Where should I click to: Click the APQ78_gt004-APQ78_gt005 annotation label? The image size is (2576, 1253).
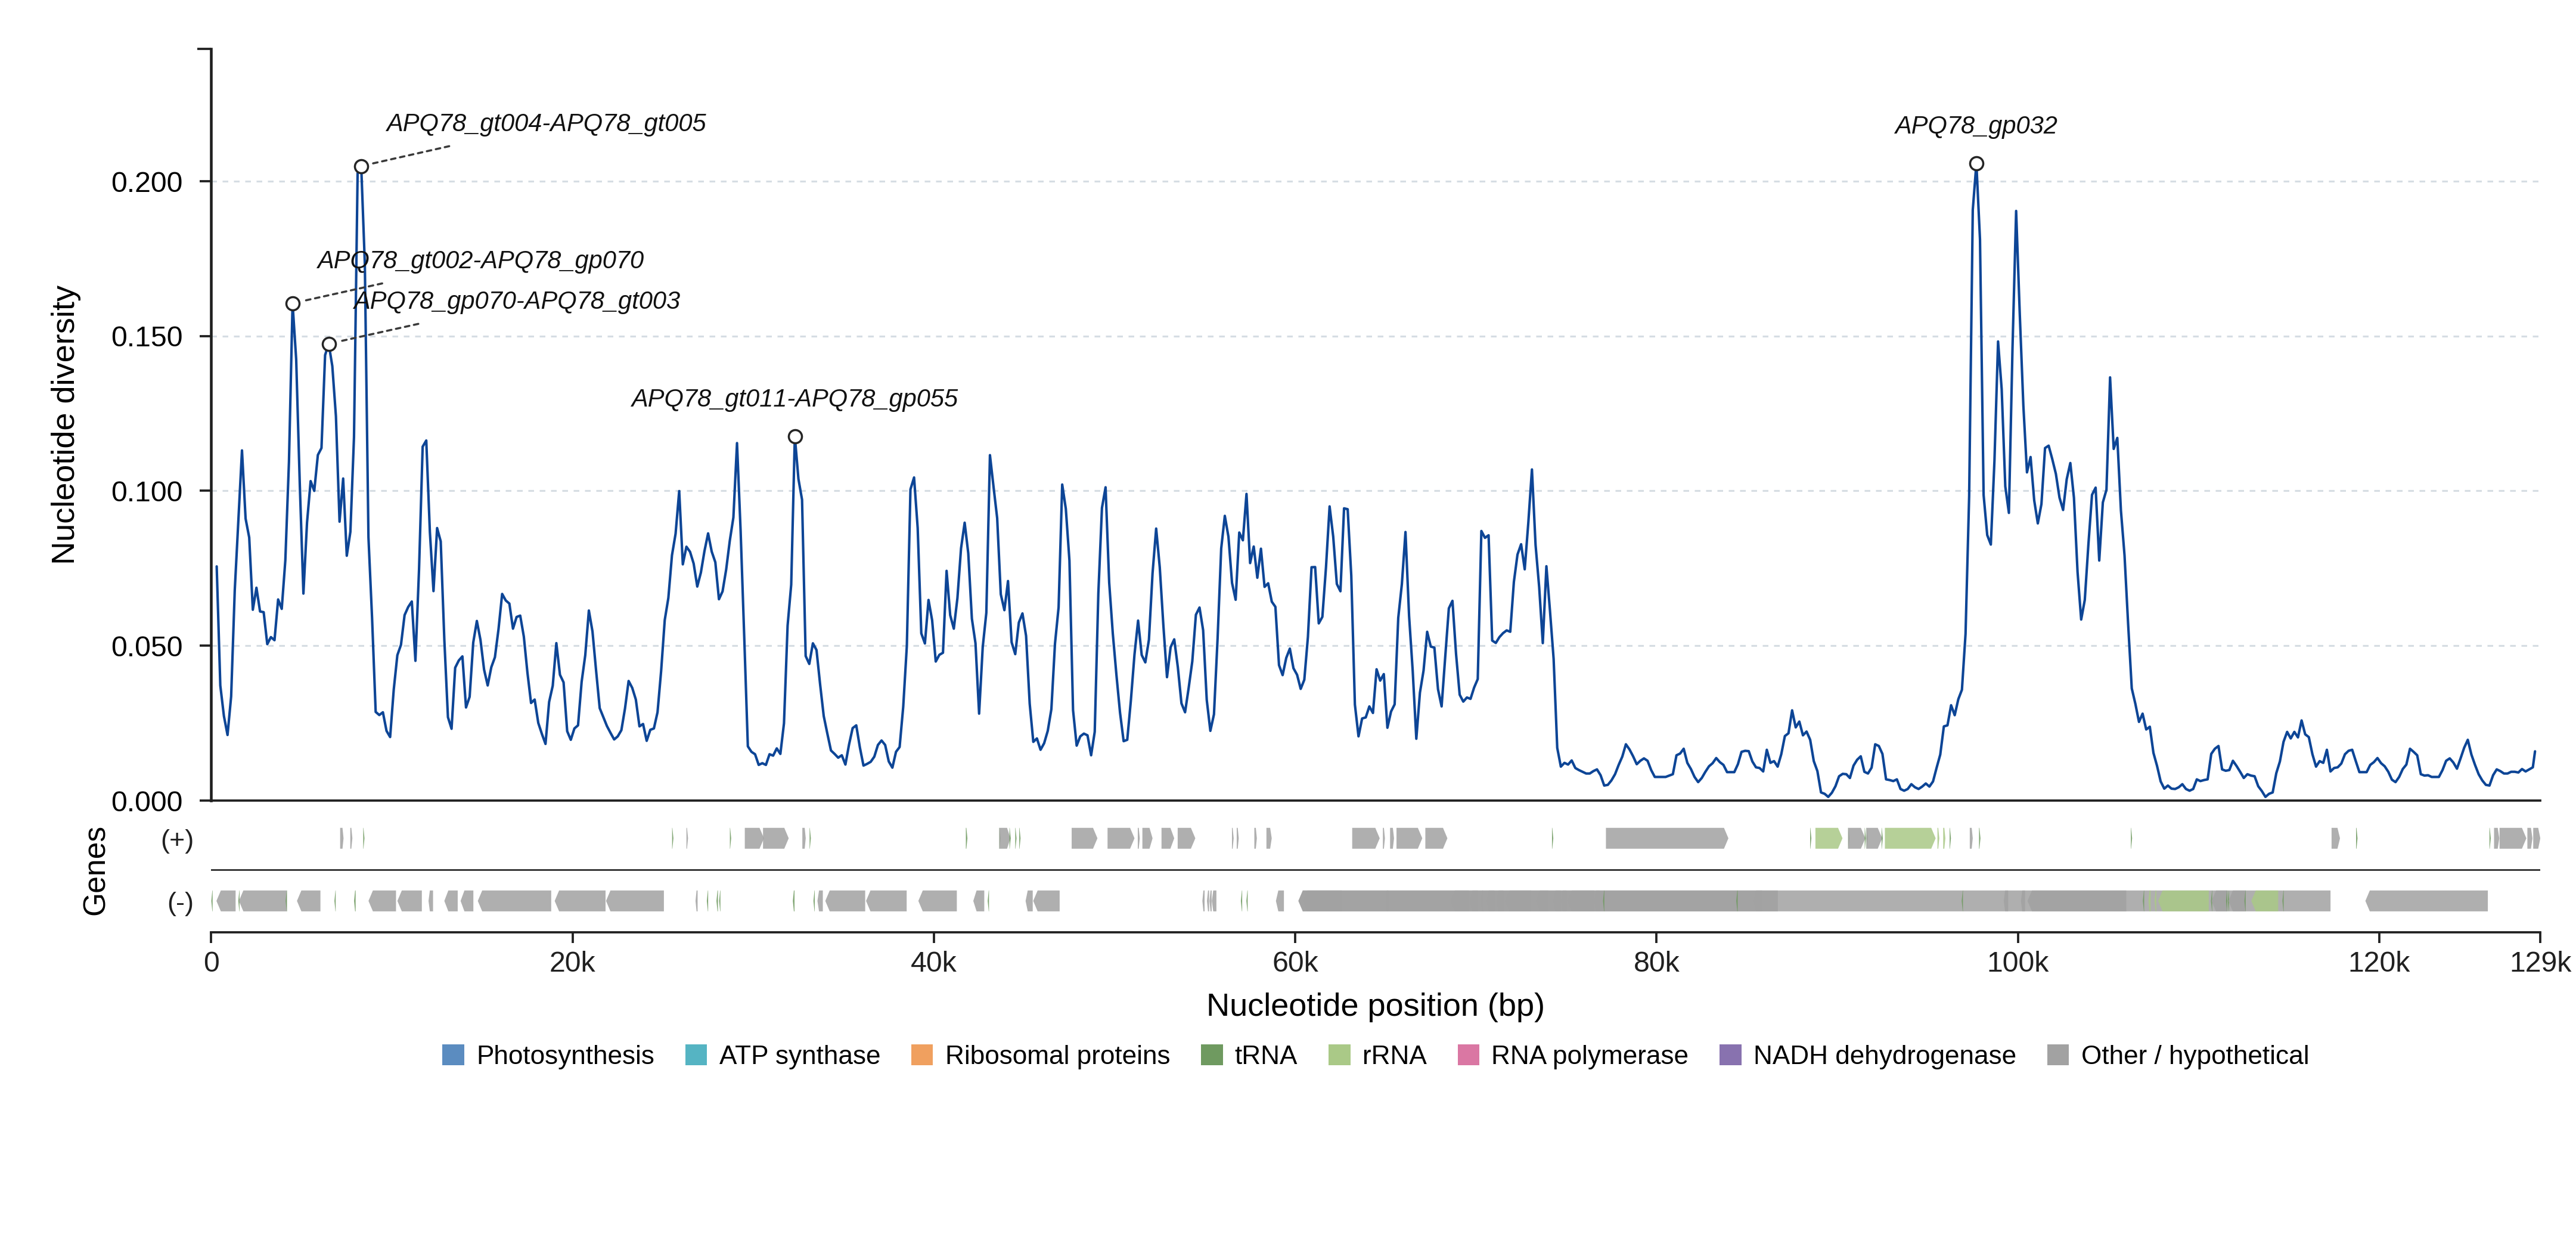click(x=546, y=123)
